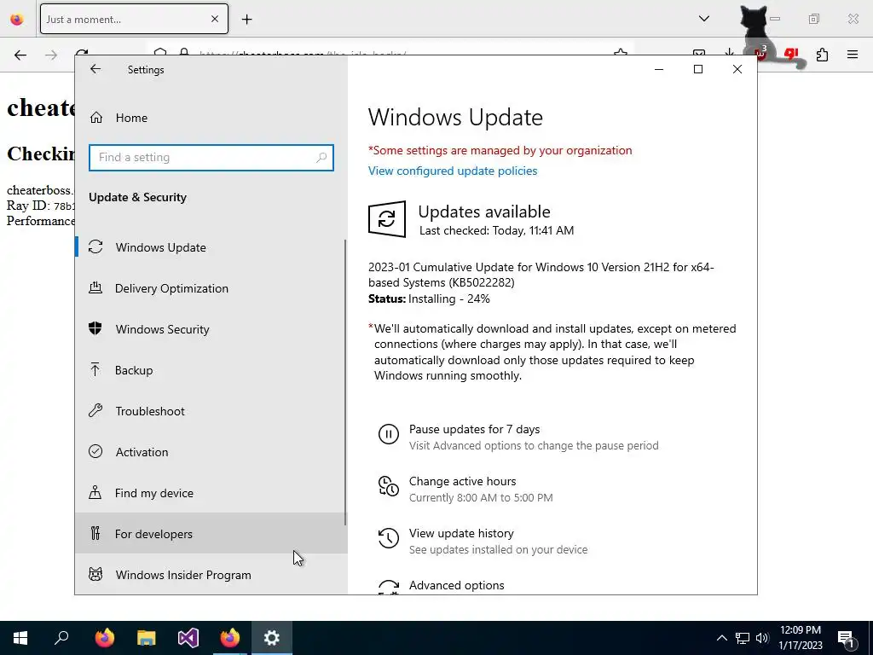Open the notification center icon

pyautogui.click(x=847, y=639)
